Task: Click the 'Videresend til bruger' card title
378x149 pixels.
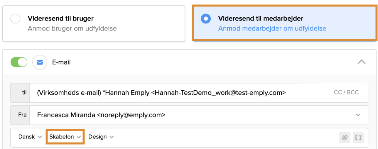Action: [x=60, y=18]
